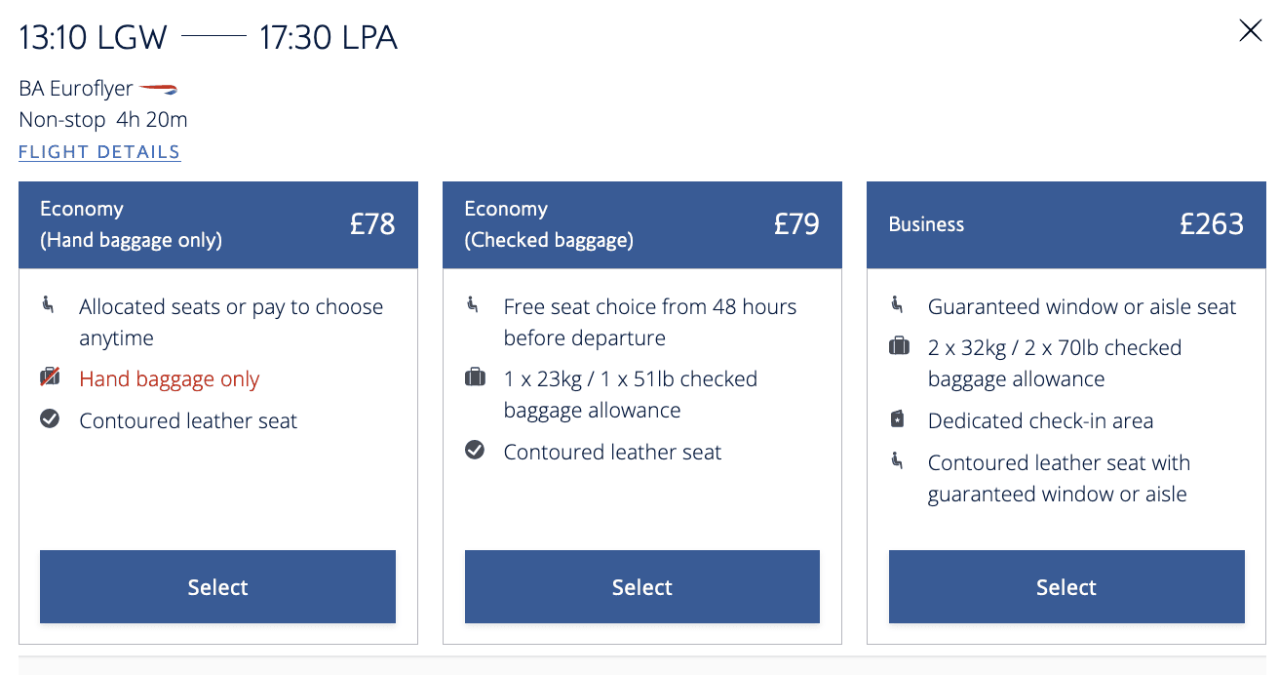Click the crossed-out baggage icon
This screenshot has width=1279, height=675.
point(50,377)
